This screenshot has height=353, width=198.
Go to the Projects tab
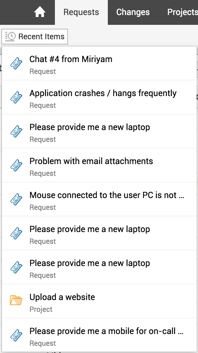[x=182, y=12]
